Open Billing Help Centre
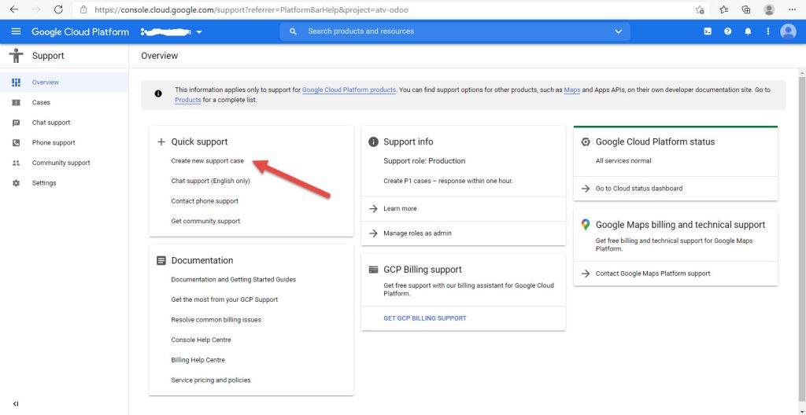The width and height of the screenshot is (806, 415). coord(198,360)
